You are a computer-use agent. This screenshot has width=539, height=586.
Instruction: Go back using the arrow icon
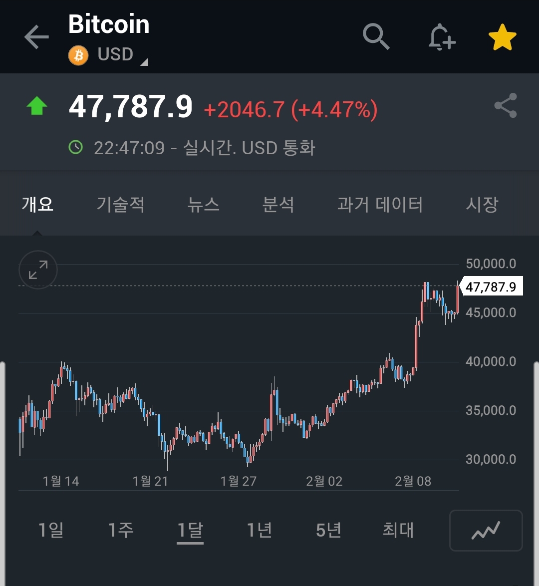[36, 37]
